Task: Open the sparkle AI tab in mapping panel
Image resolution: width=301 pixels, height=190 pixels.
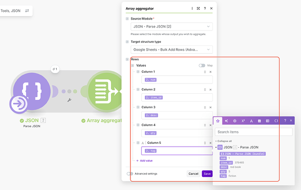Action: pos(226,121)
